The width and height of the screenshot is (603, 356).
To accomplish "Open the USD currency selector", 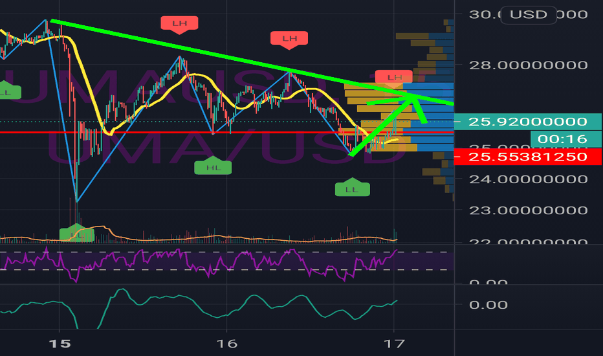I will [x=529, y=15].
